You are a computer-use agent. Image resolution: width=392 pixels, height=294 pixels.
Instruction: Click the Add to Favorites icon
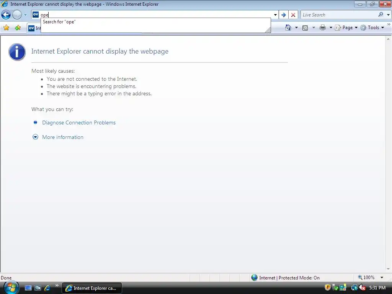point(18,28)
